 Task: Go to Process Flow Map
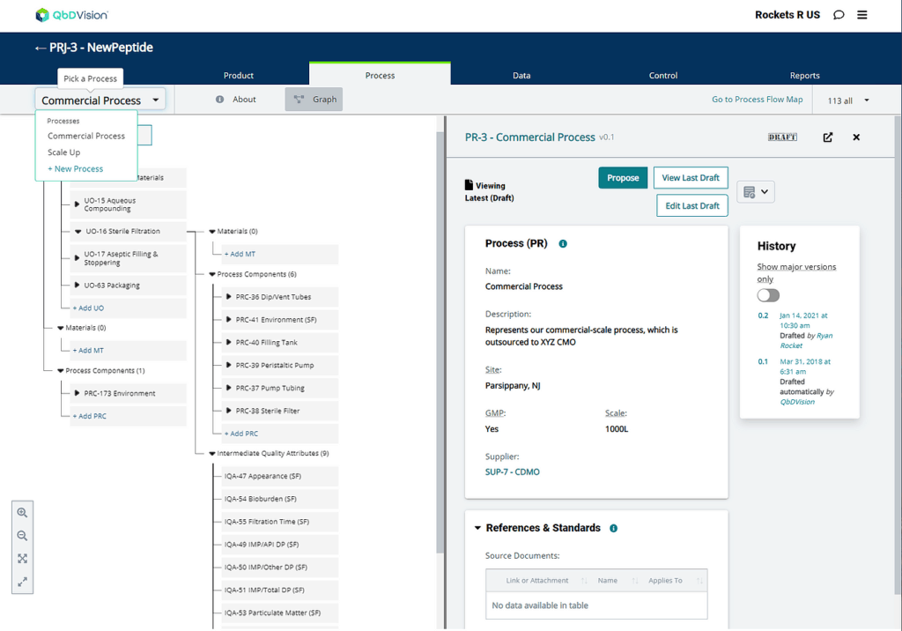point(757,100)
